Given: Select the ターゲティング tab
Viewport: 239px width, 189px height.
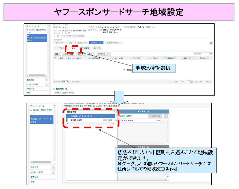Looking at the screenshot, I should pyautogui.click(x=96, y=43).
